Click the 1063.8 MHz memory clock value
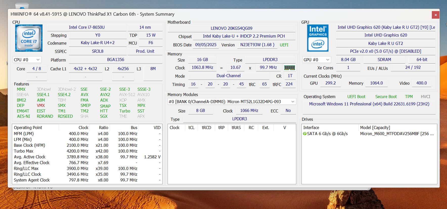The height and width of the screenshot is (209, 447). (203, 67)
